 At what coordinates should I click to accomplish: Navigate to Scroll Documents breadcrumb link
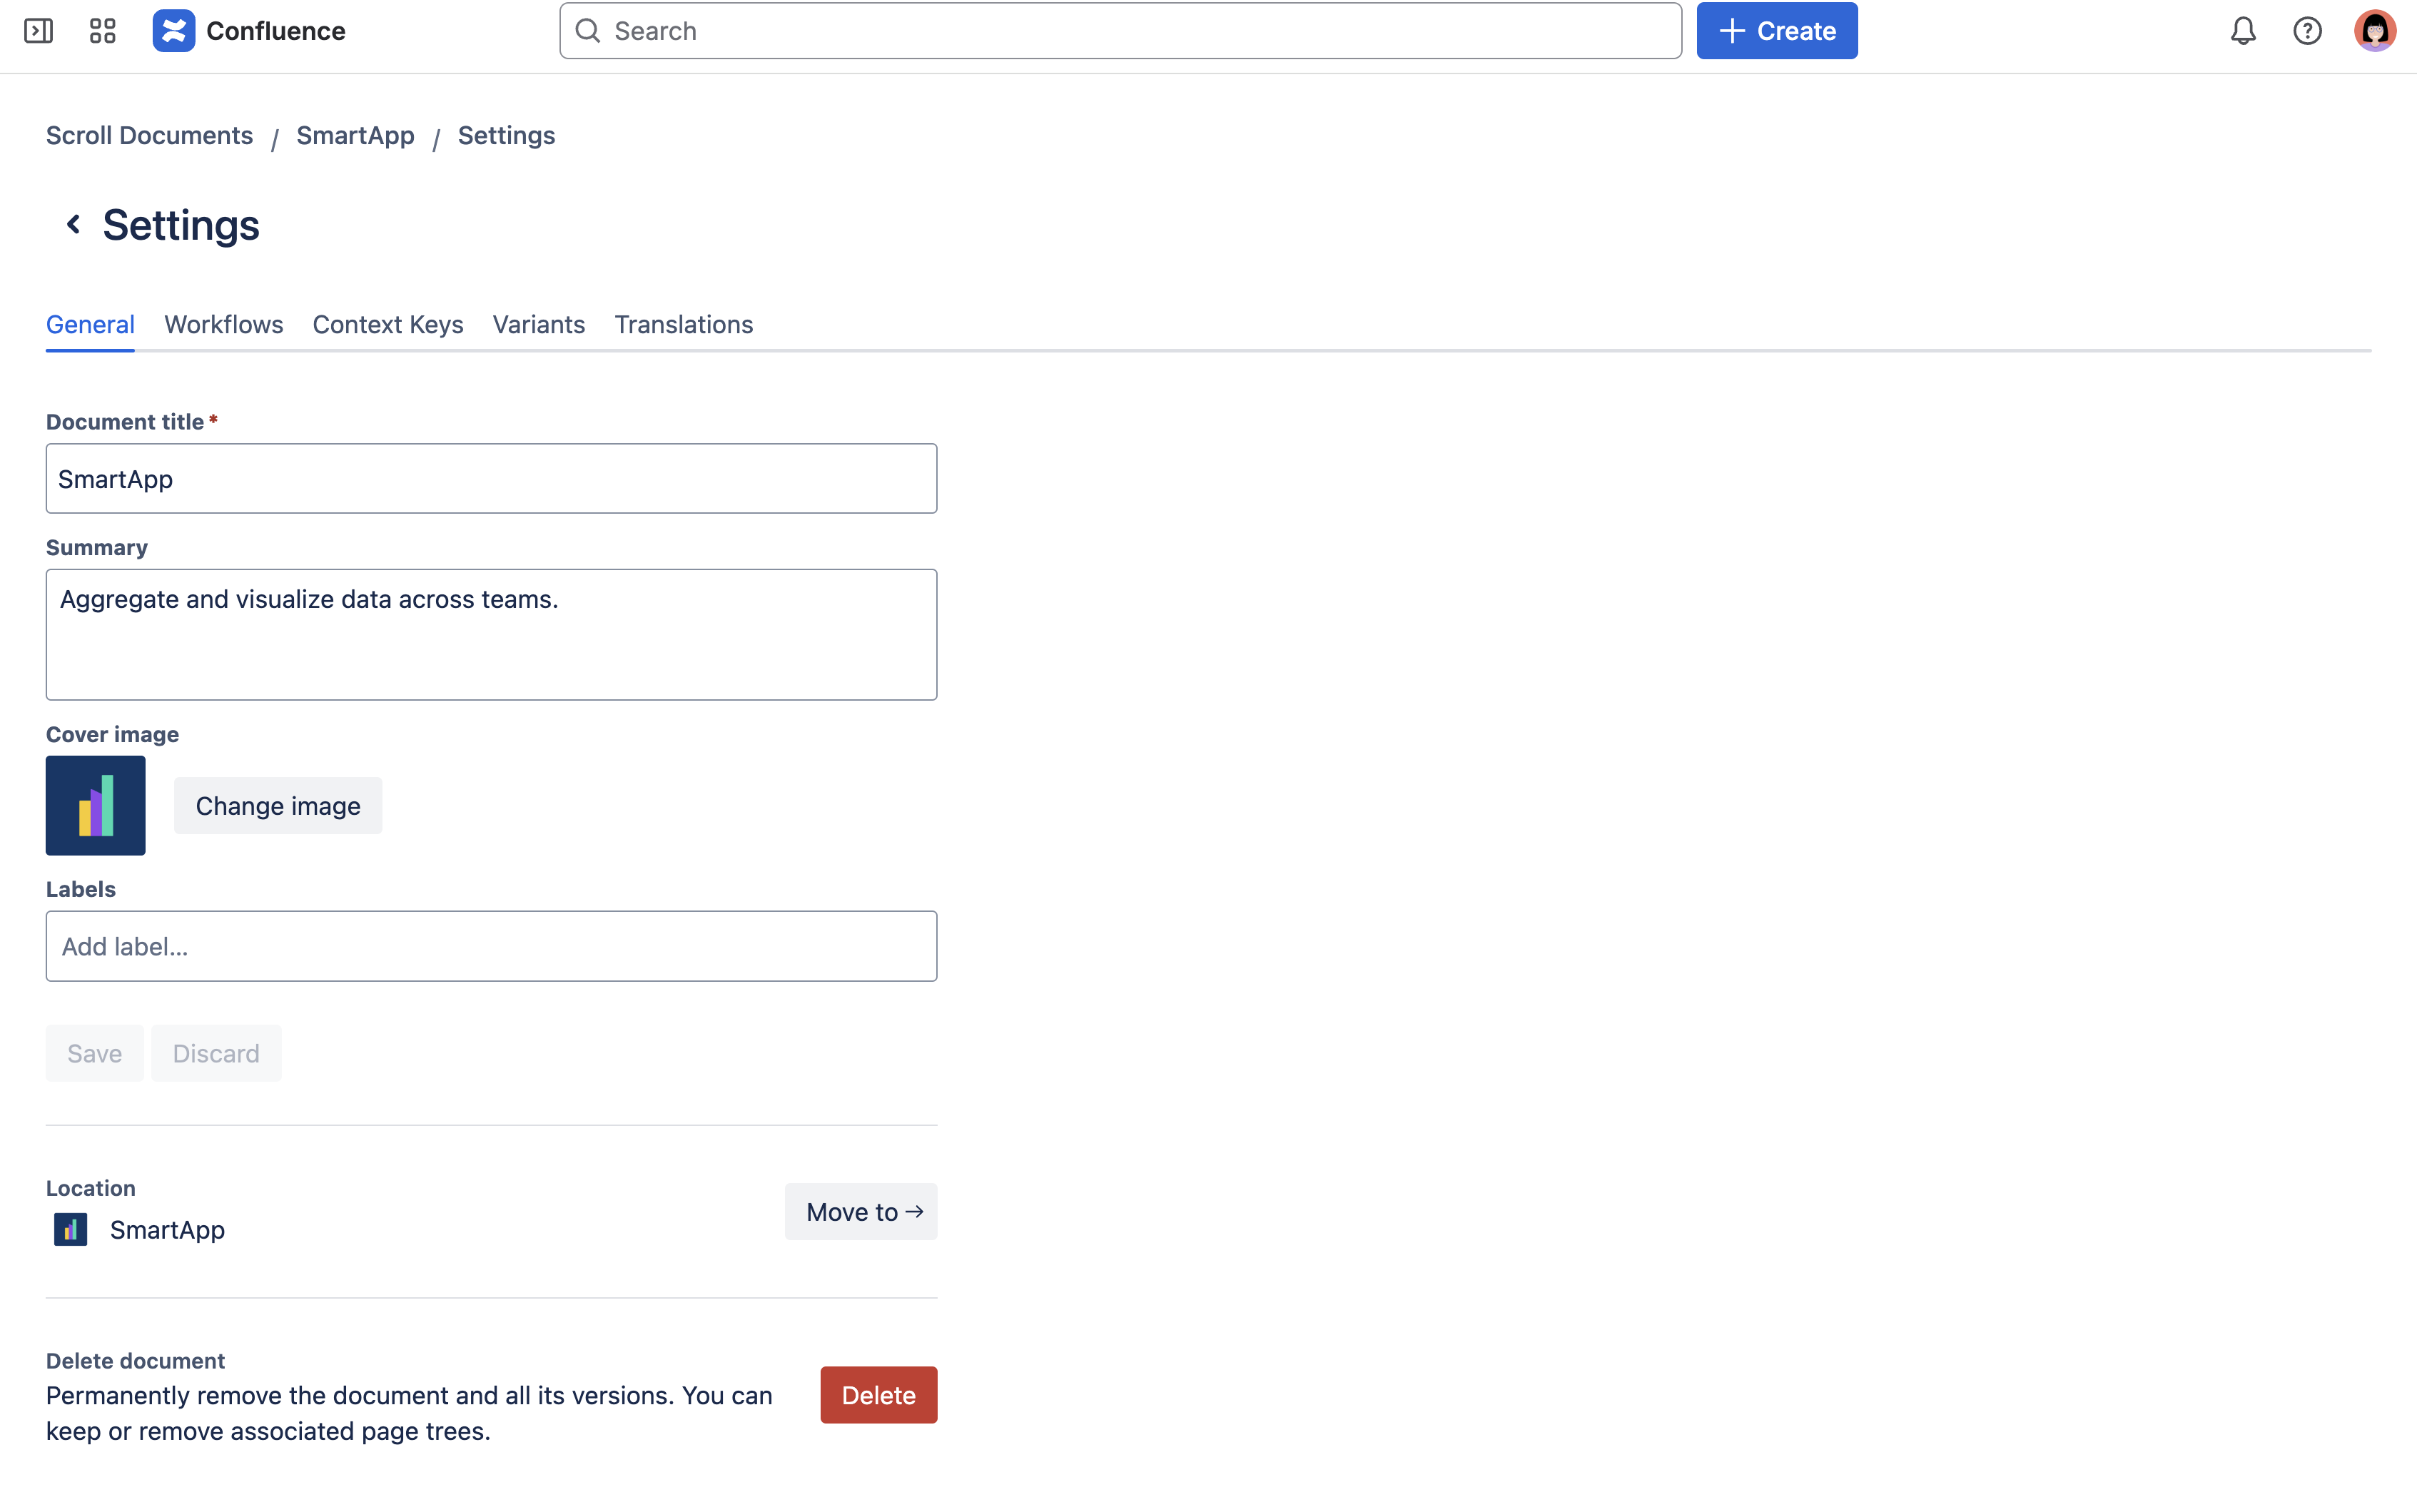pos(149,135)
